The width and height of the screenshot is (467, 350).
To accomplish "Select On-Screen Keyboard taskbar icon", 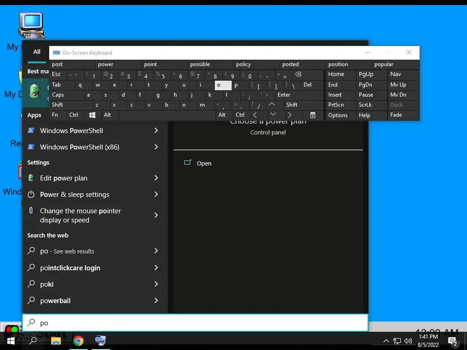I will tap(101, 340).
